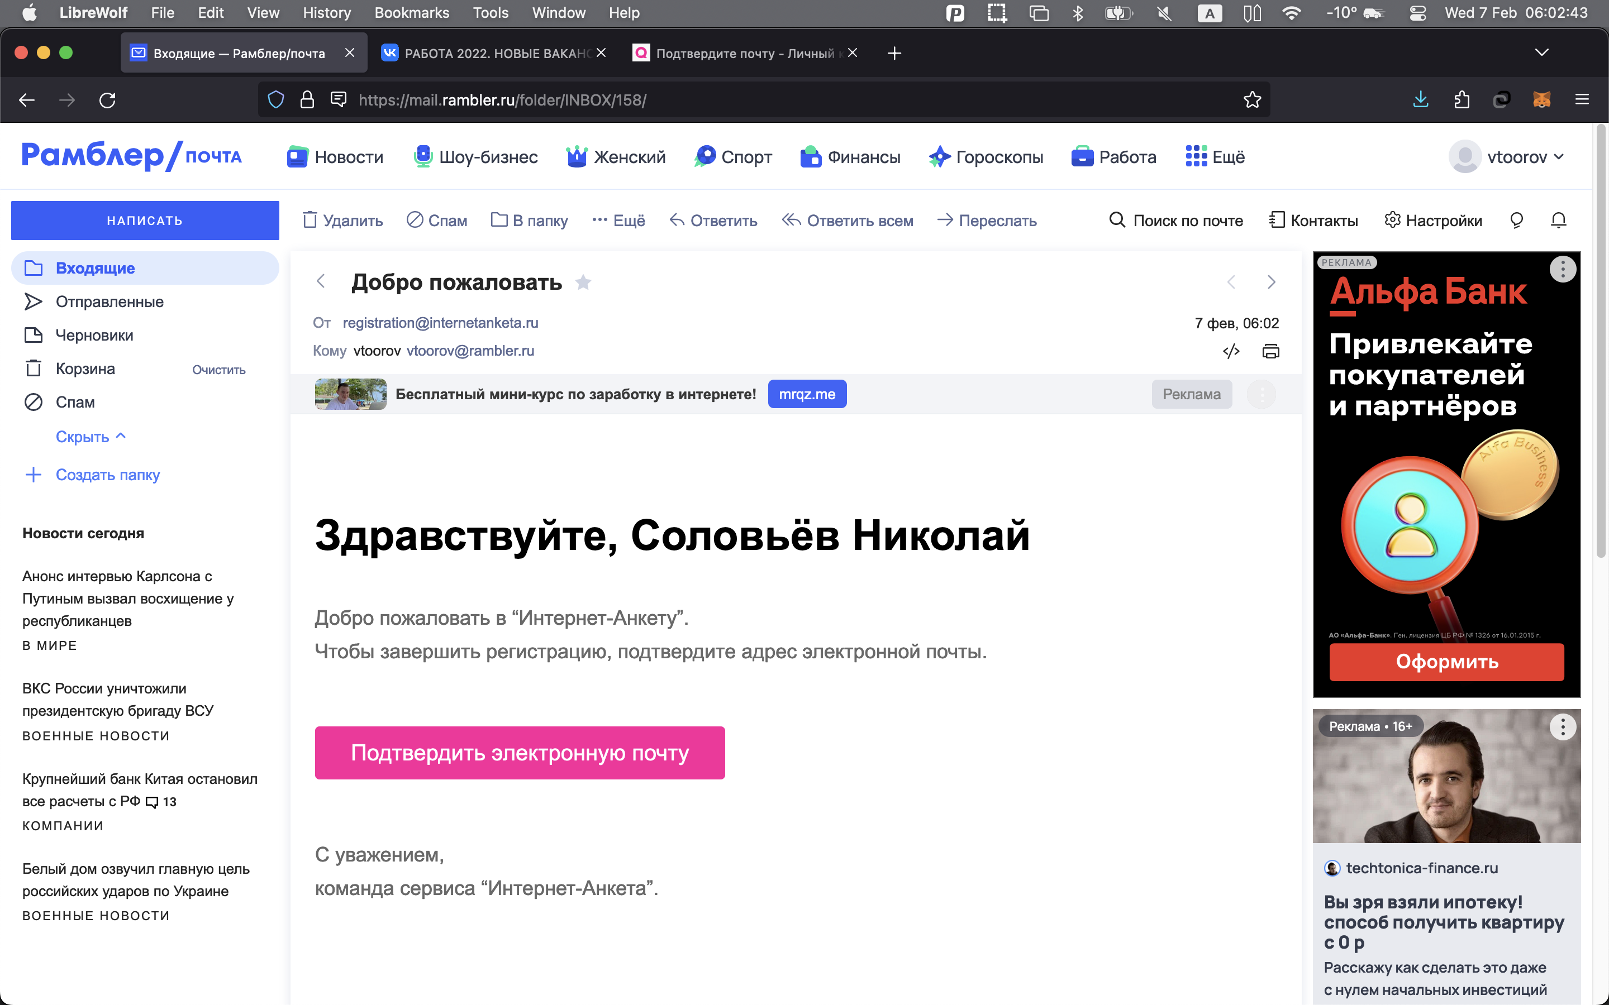The image size is (1609, 1005).
Task: Switch to the Подтвердите почту tab
Action: [745, 53]
